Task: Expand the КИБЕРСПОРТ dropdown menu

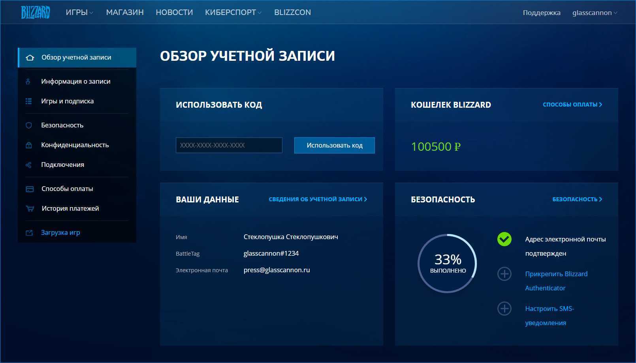Action: click(233, 12)
